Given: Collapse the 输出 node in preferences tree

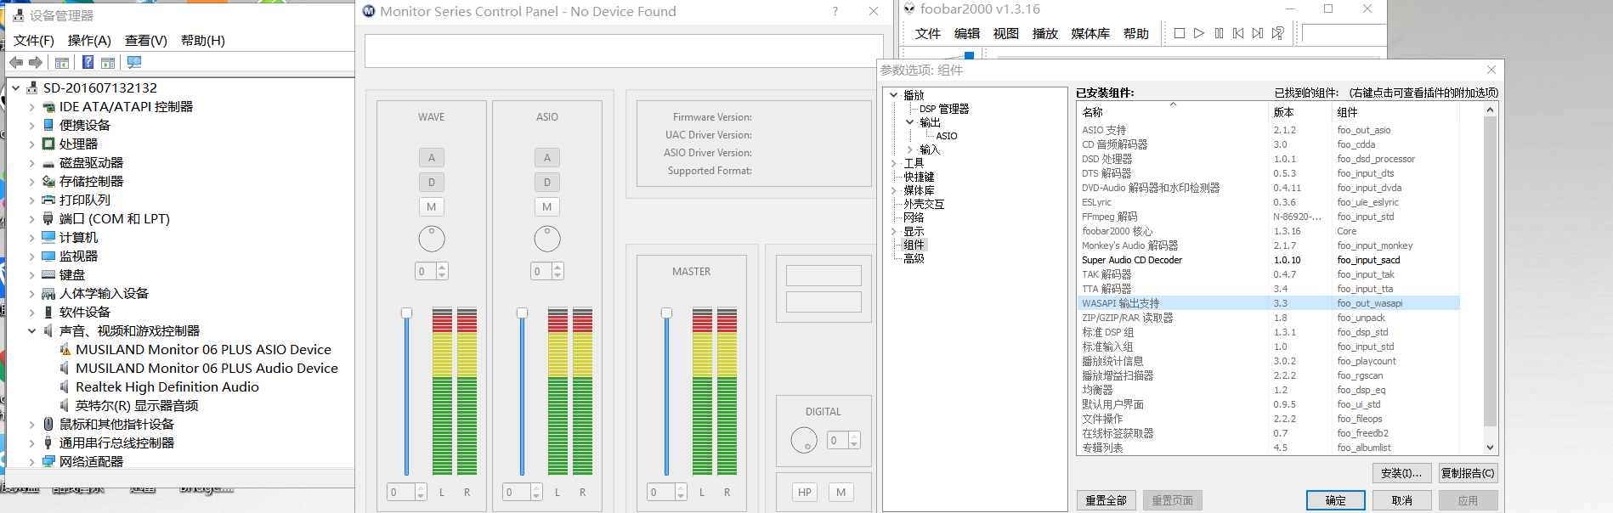Looking at the screenshot, I should tap(910, 122).
